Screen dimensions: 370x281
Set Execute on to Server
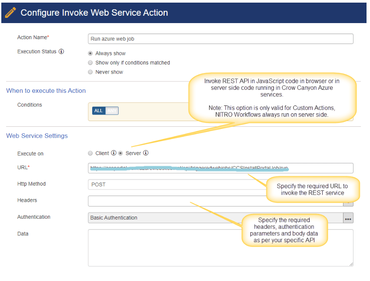[x=120, y=153]
